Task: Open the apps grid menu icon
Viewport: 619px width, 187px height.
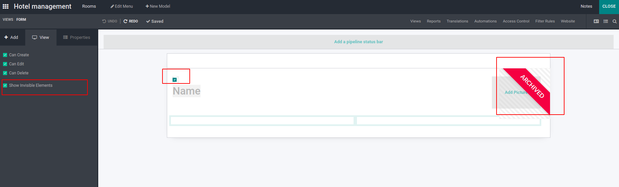Action: [x=5, y=6]
